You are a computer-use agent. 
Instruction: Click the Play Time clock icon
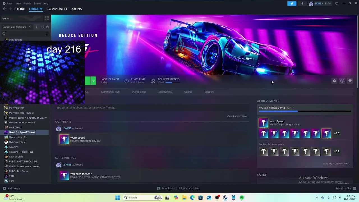(126, 81)
